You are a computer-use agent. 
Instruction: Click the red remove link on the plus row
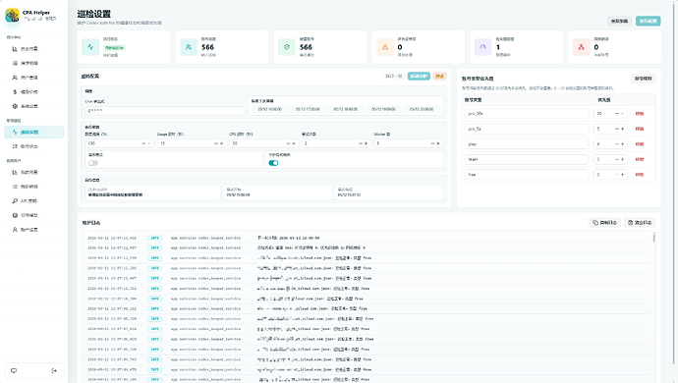tap(639, 144)
